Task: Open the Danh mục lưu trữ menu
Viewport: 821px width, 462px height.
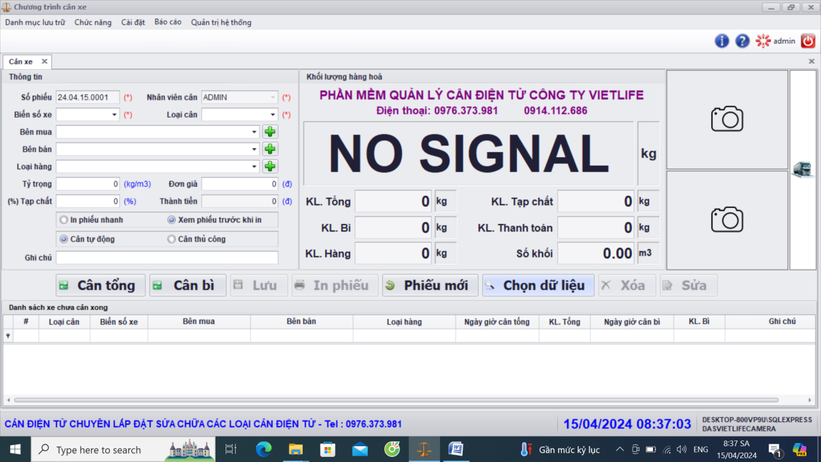Action: pos(35,23)
